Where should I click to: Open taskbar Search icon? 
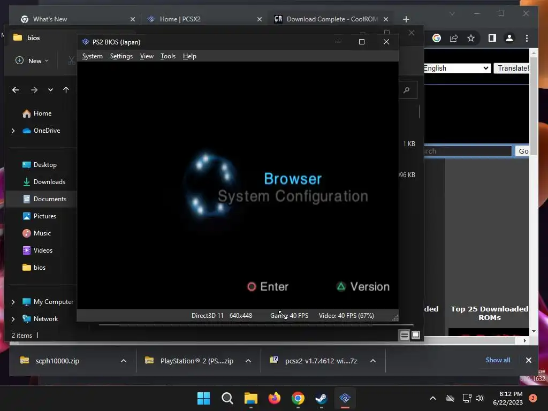(x=227, y=398)
